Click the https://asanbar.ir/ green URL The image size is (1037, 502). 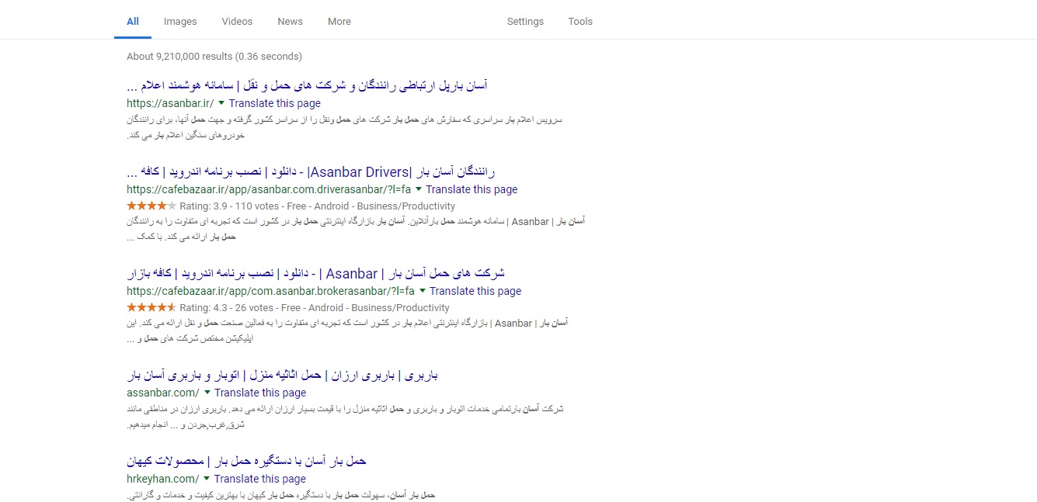tap(170, 103)
